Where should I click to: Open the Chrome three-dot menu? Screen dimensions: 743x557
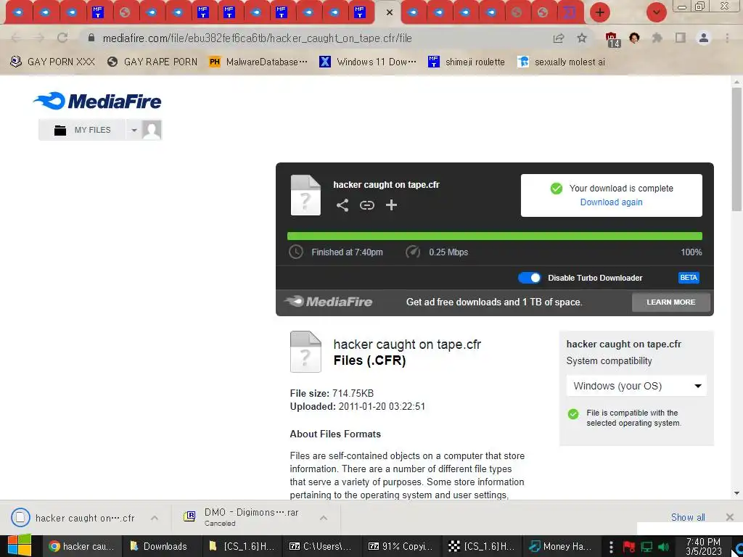(x=727, y=38)
